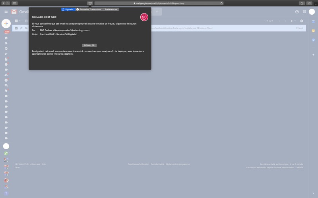Click the '1–1 sur 1' pagination text
This screenshot has height=198, width=318.
tap(269, 21)
